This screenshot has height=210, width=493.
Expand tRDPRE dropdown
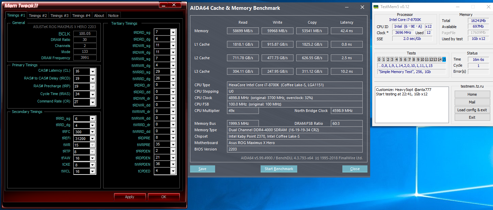tap(173, 138)
